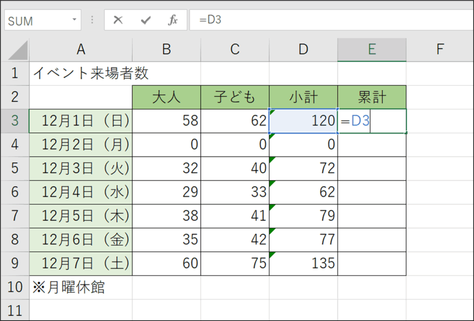474x321 pixels.
Task: Click adult count cell with 32
Action: point(167,168)
